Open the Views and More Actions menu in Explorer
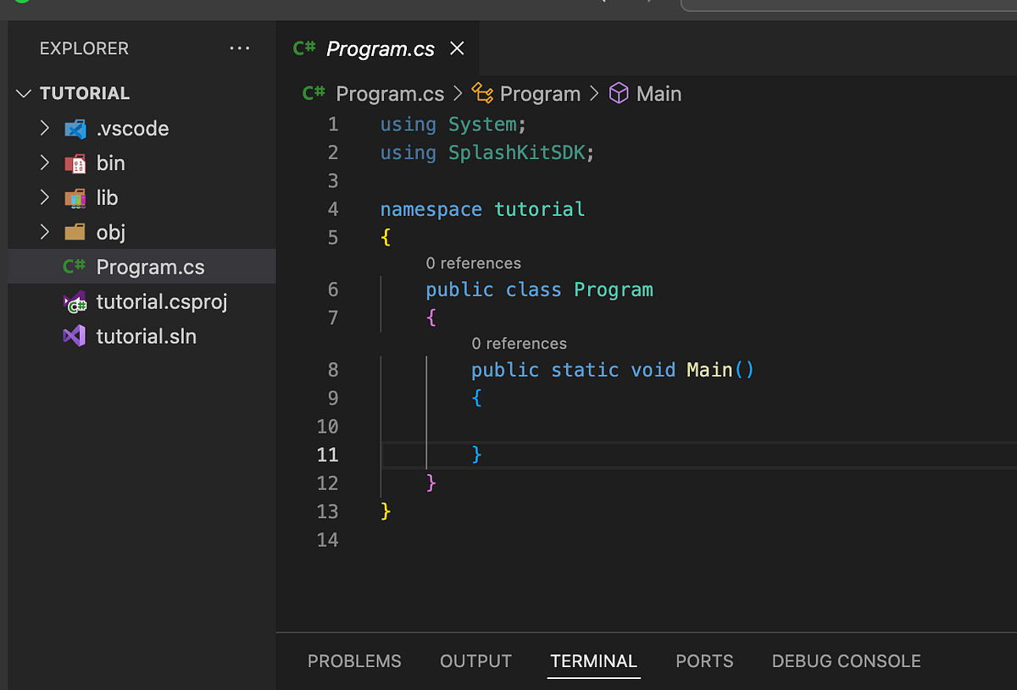 (240, 48)
